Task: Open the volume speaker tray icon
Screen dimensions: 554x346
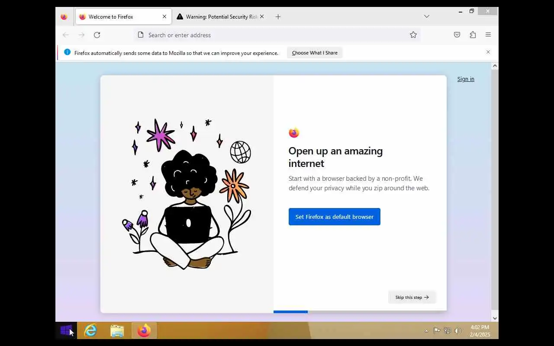Action: pos(458,331)
